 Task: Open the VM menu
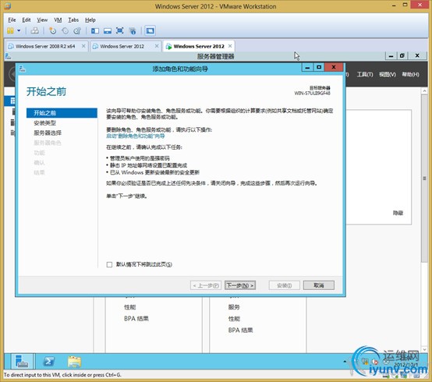tap(58, 19)
